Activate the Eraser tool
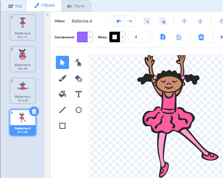 click(x=78, y=78)
